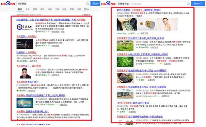Click the 慧聪网 favicon in the hc360 result

[x=137, y=80]
